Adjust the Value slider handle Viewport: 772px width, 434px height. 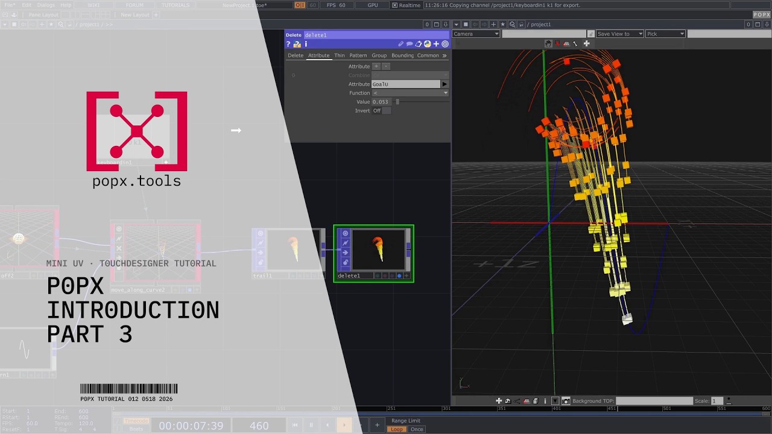tap(397, 102)
